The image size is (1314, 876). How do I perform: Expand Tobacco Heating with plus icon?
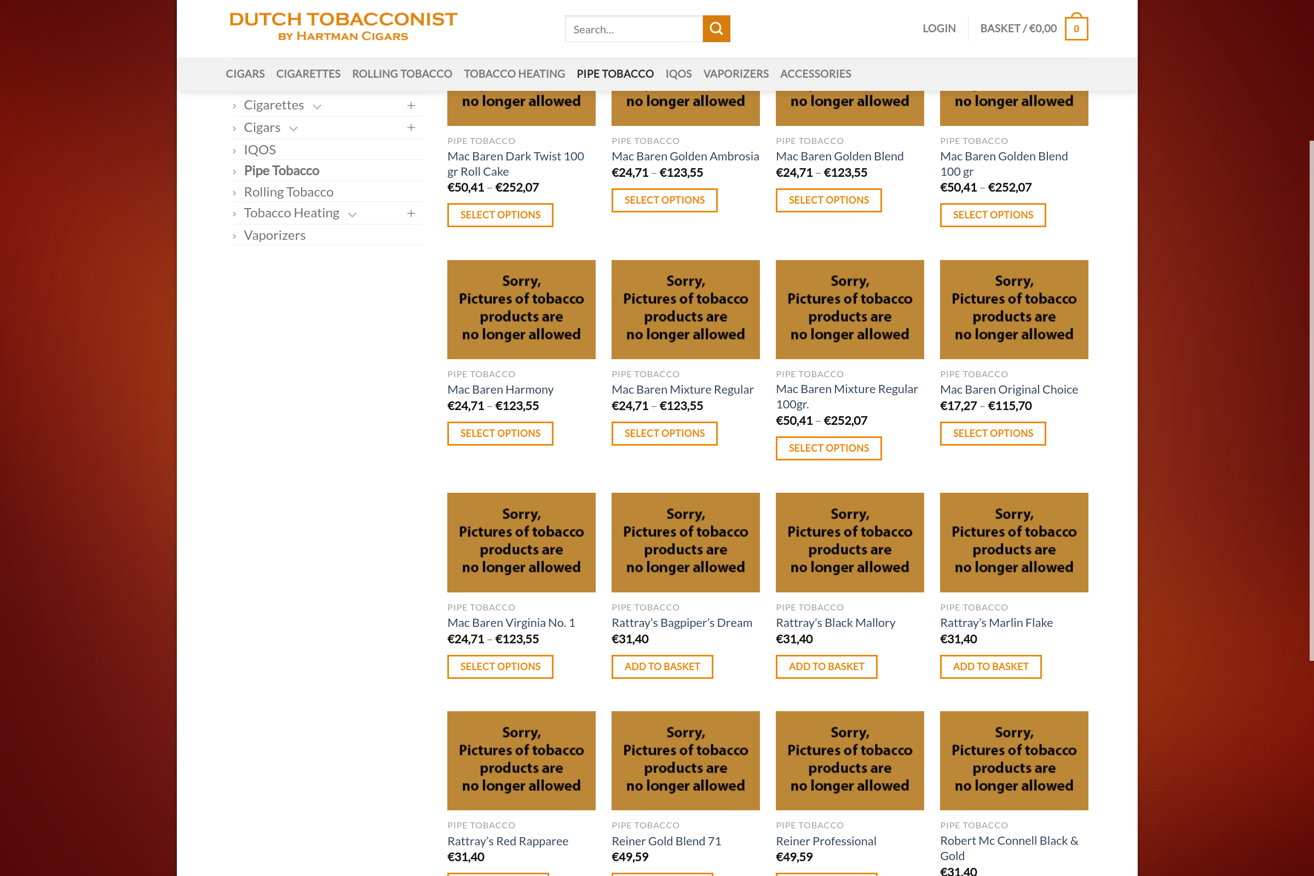tap(411, 214)
